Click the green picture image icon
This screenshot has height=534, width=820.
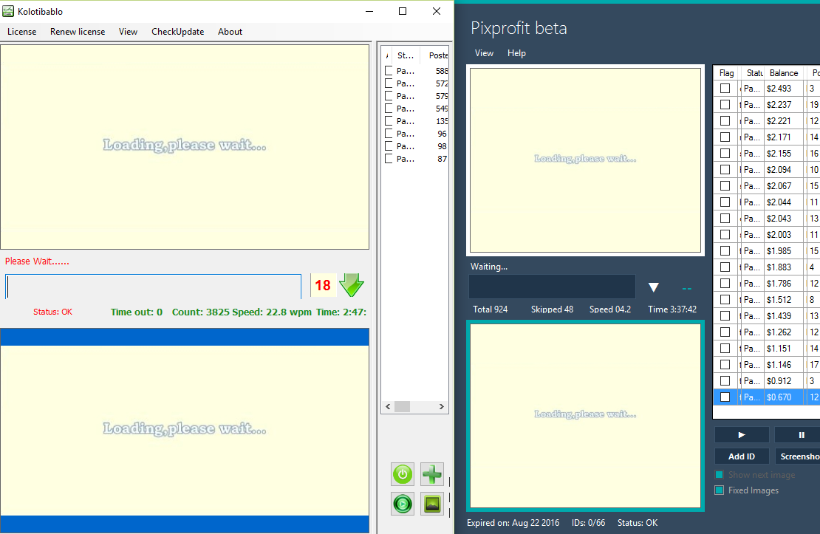pos(432,504)
